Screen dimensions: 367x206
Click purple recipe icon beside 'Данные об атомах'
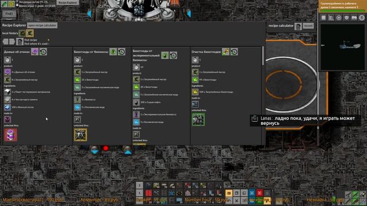coord(34,51)
